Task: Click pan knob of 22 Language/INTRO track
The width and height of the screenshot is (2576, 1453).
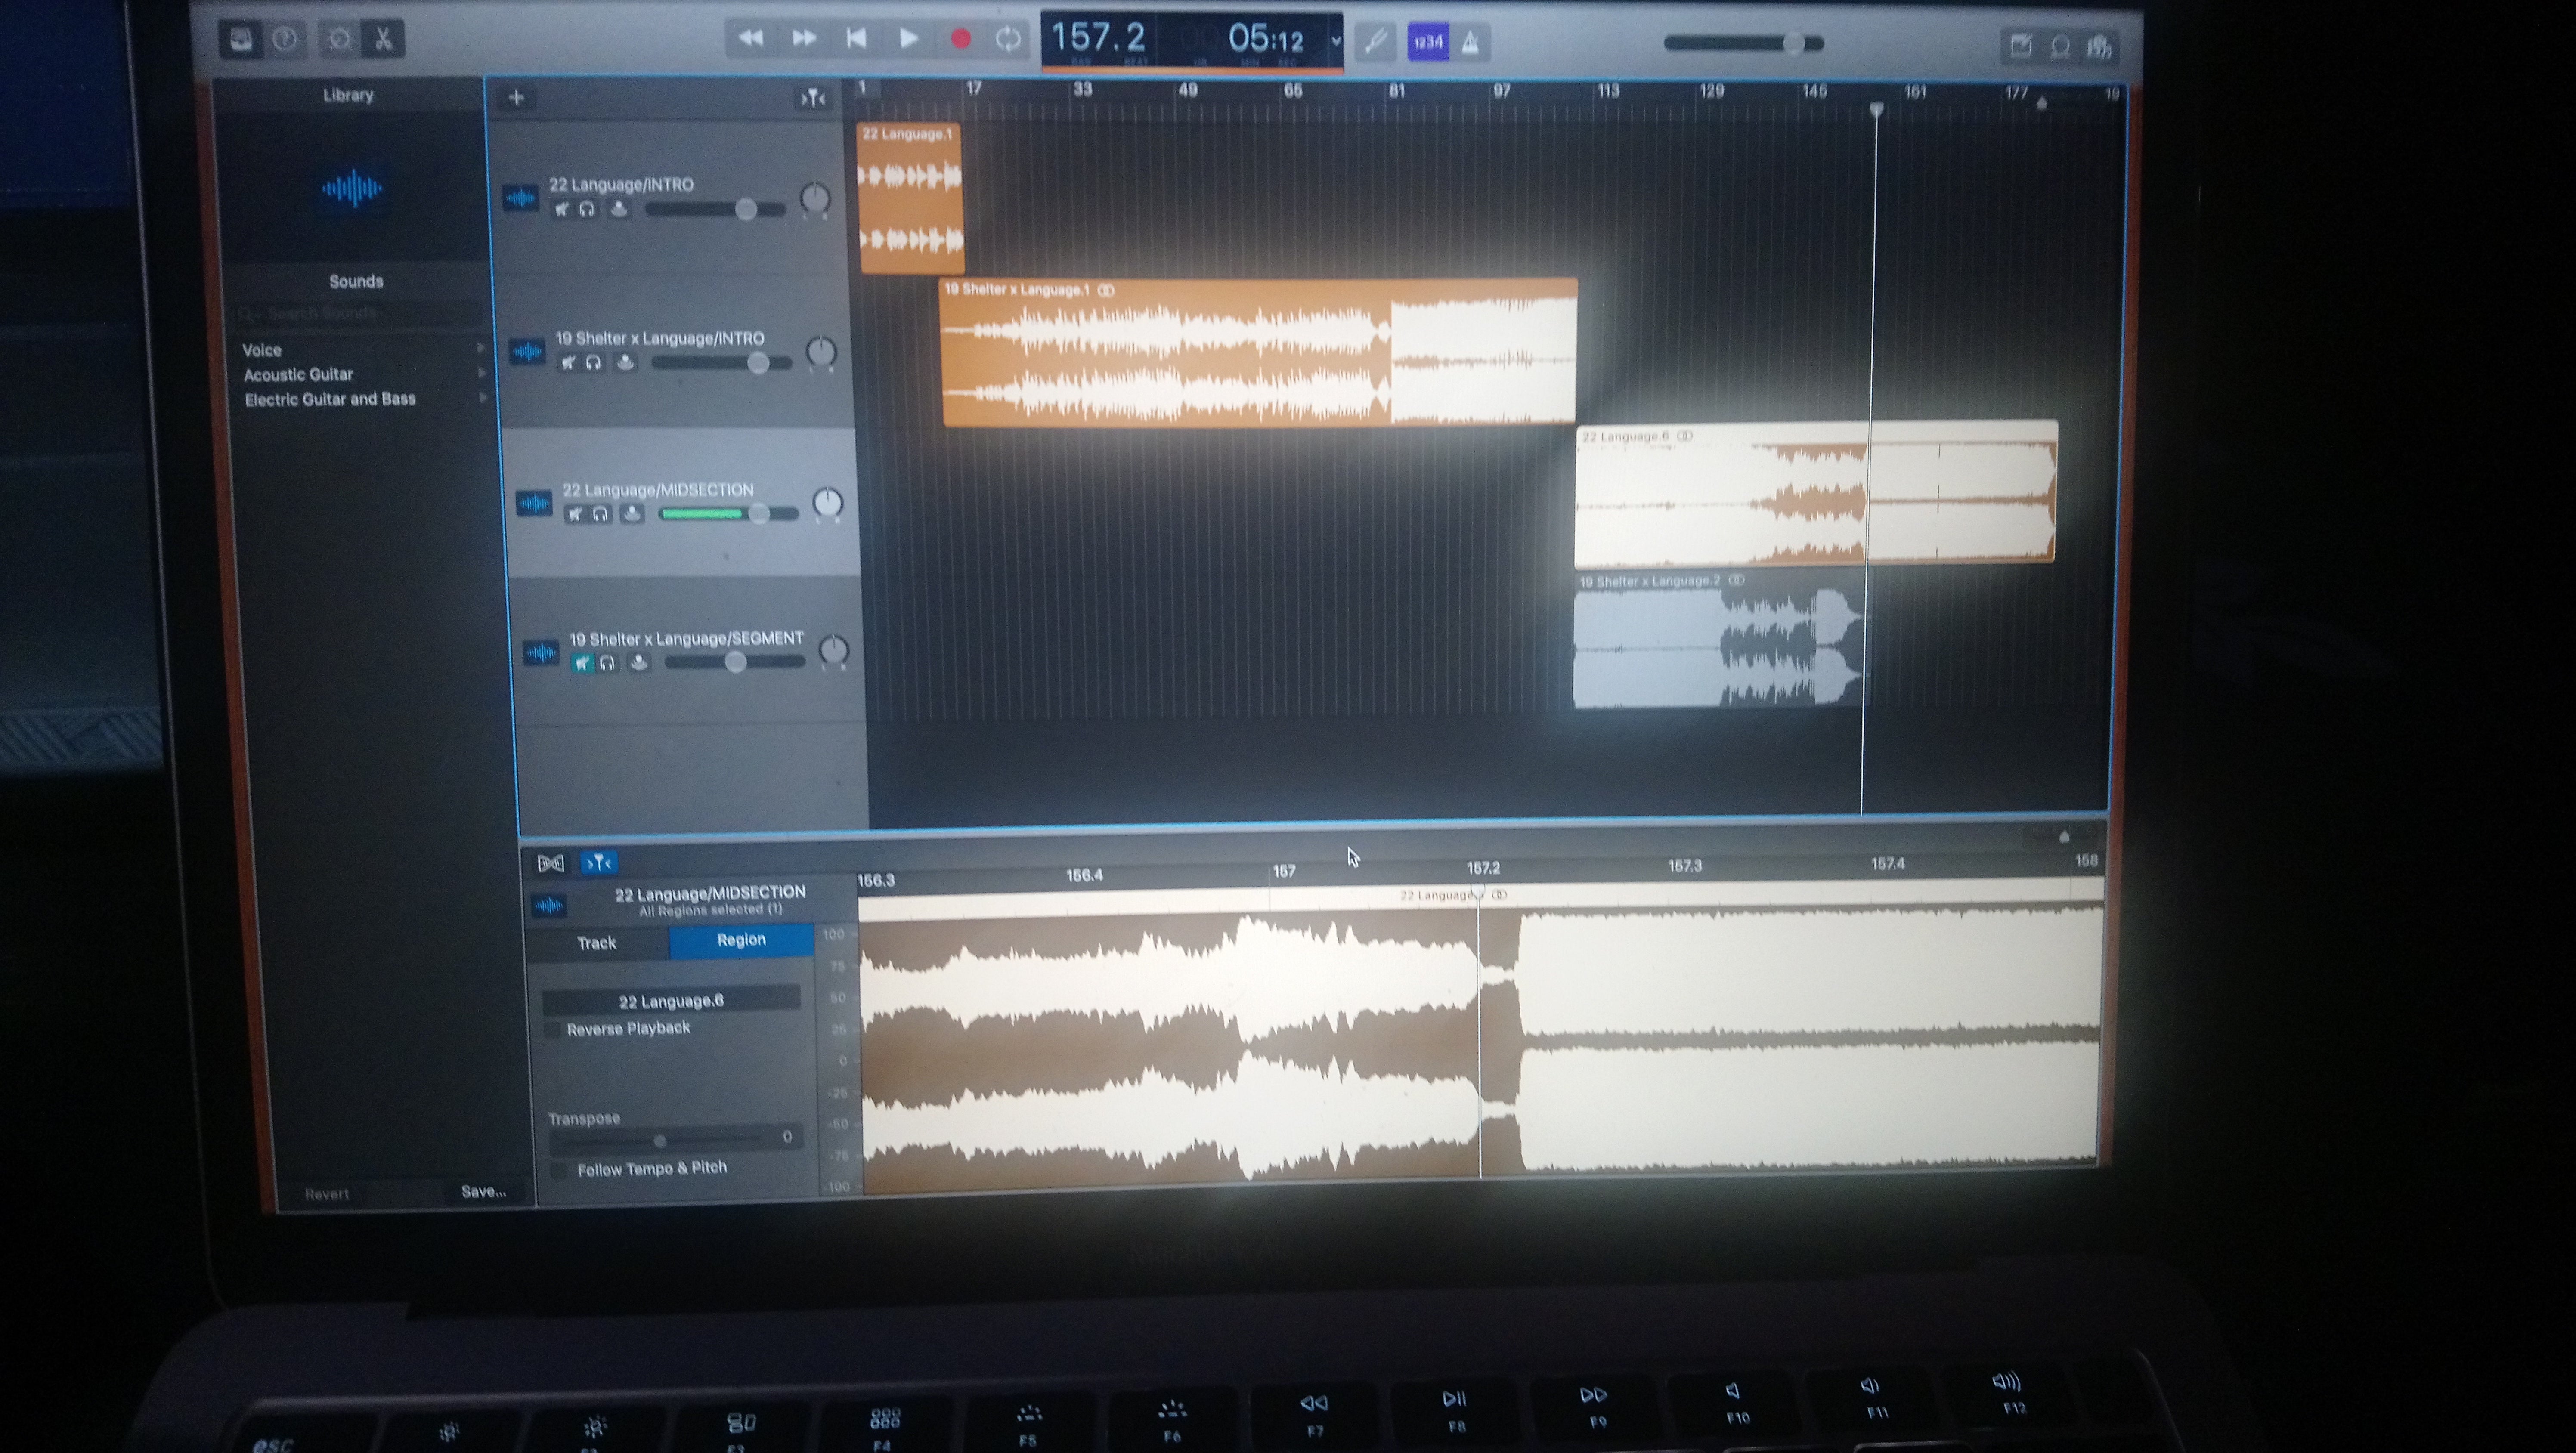Action: click(x=815, y=198)
